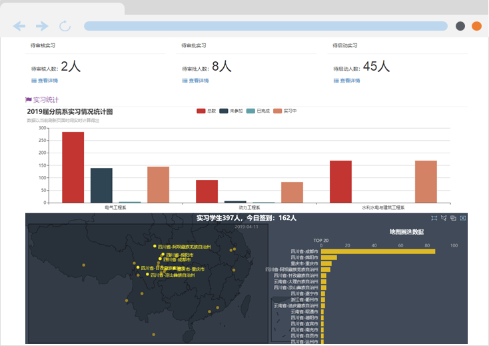
Task: Clear map brush selection icon
Action: (x=463, y=218)
